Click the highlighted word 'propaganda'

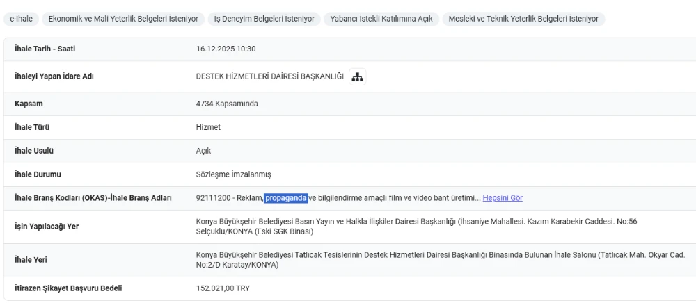click(x=286, y=198)
